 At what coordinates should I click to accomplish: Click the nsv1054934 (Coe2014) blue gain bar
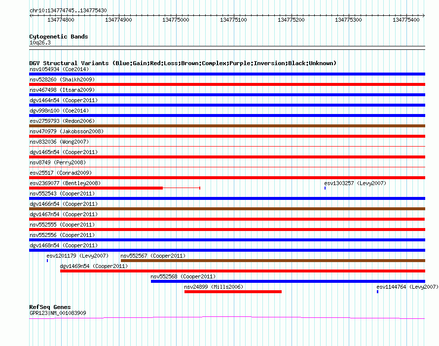227,74
